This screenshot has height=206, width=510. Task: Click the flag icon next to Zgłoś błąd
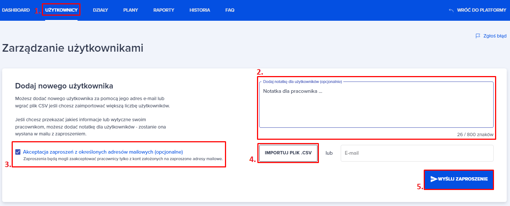point(478,36)
